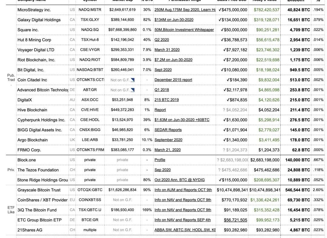This screenshot has height=238, width=327.
Task: Open Square's '50M,Bitcoin Investment Whitepaper' link
Action: point(184,30)
